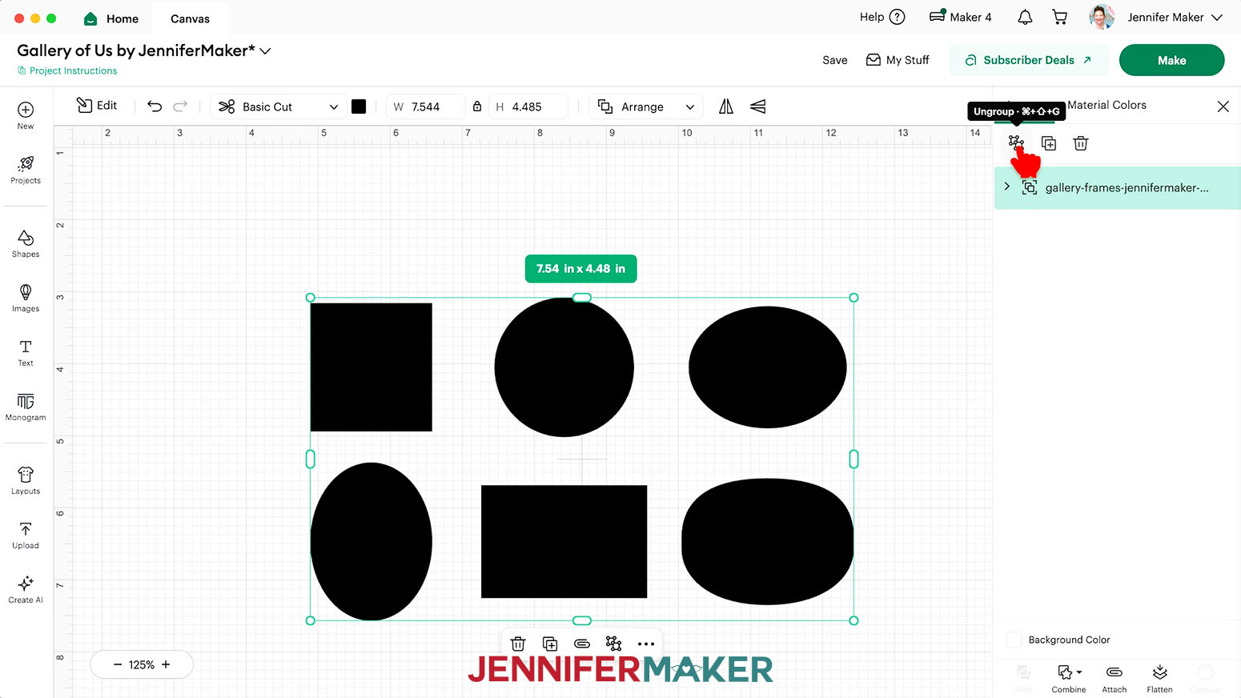Viewport: 1241px width, 698px height.
Task: Click the profile avatar photo
Action: [1102, 17]
